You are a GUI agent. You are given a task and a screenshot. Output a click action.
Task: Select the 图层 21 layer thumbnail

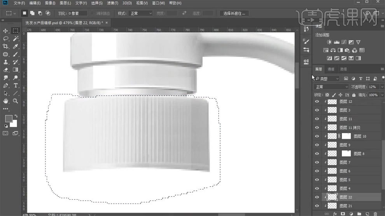[x=332, y=206]
